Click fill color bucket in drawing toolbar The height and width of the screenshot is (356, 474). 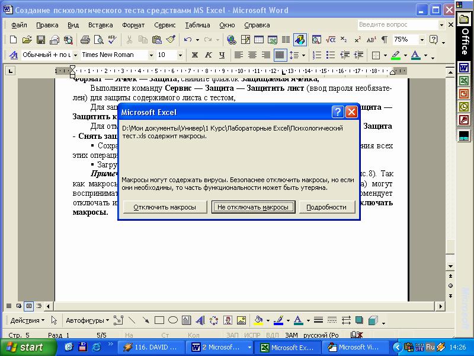pyautogui.click(x=258, y=320)
